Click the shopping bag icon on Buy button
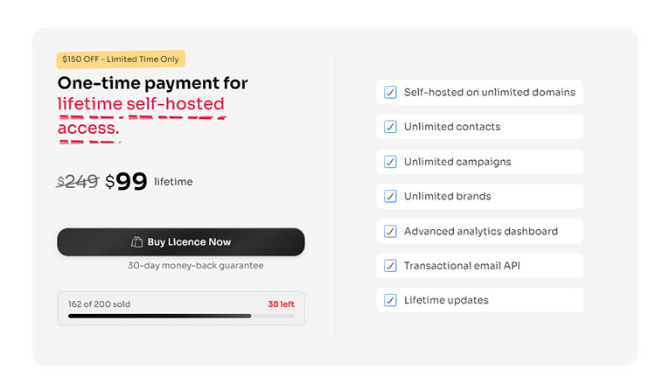Viewport: 656px width, 391px height. pyautogui.click(x=136, y=242)
